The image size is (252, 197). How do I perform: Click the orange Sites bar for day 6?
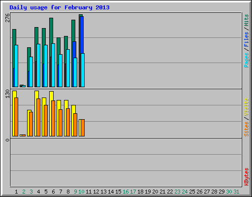coord(53,118)
